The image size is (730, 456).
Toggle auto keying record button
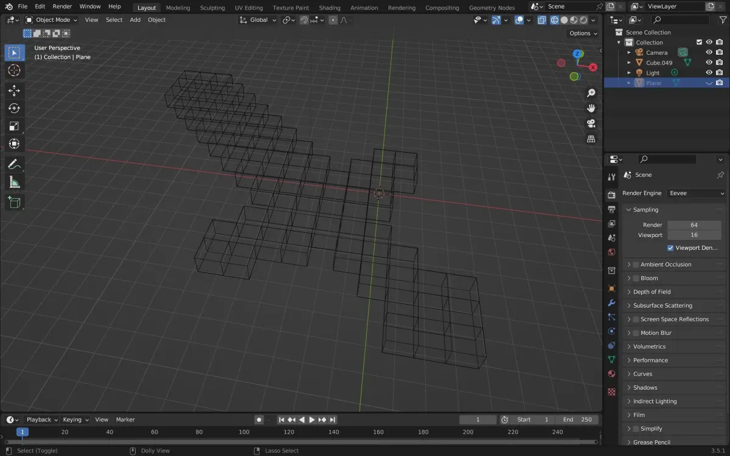tap(259, 420)
